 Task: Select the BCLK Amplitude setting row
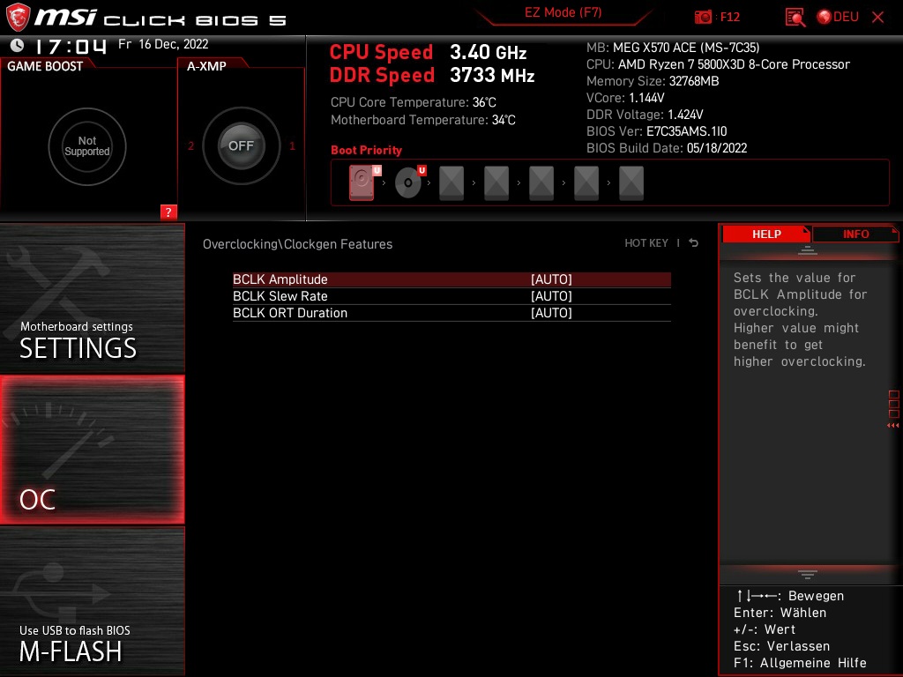(451, 279)
